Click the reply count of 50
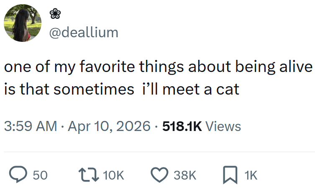Screen dimensions: 315x190 click(x=40, y=175)
